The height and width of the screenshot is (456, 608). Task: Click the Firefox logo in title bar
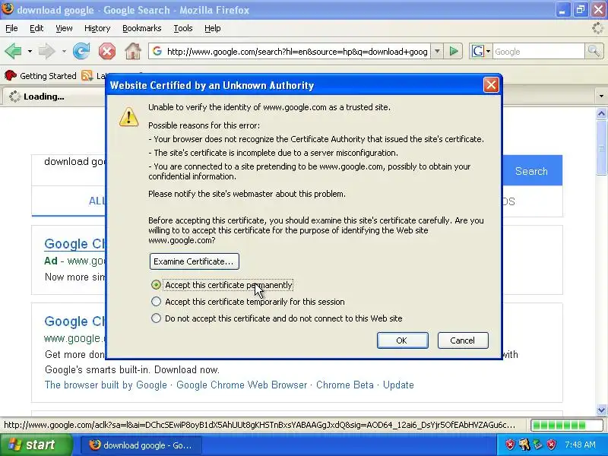point(7,8)
